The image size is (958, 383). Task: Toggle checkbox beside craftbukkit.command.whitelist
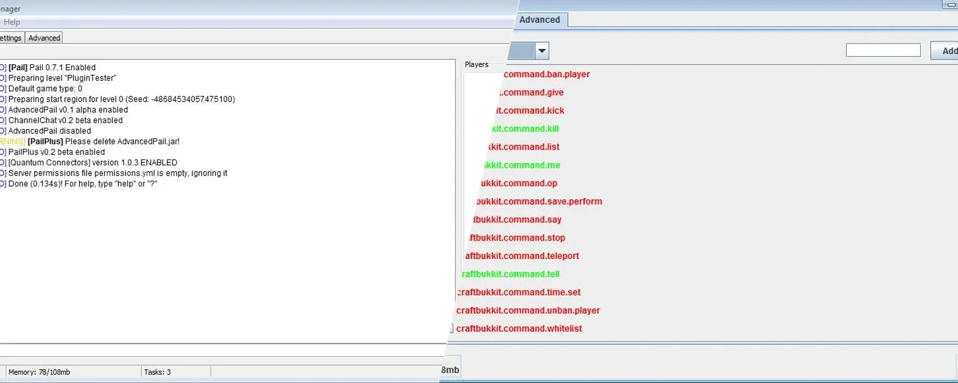coord(451,329)
